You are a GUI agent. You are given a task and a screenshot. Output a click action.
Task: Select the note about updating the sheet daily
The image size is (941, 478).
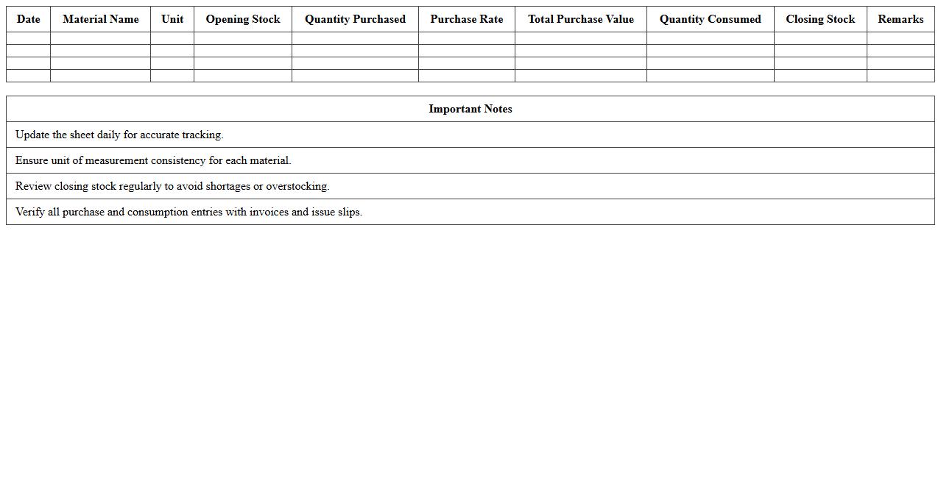(119, 135)
